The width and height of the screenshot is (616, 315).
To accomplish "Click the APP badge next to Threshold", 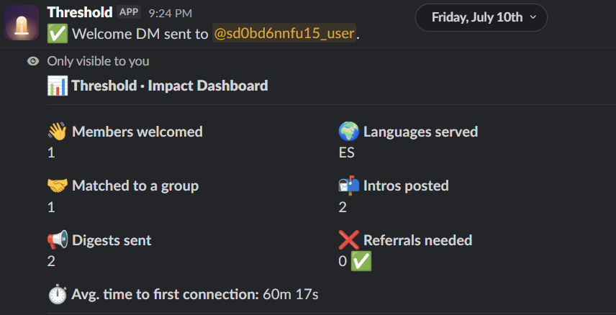I will 129,12.
